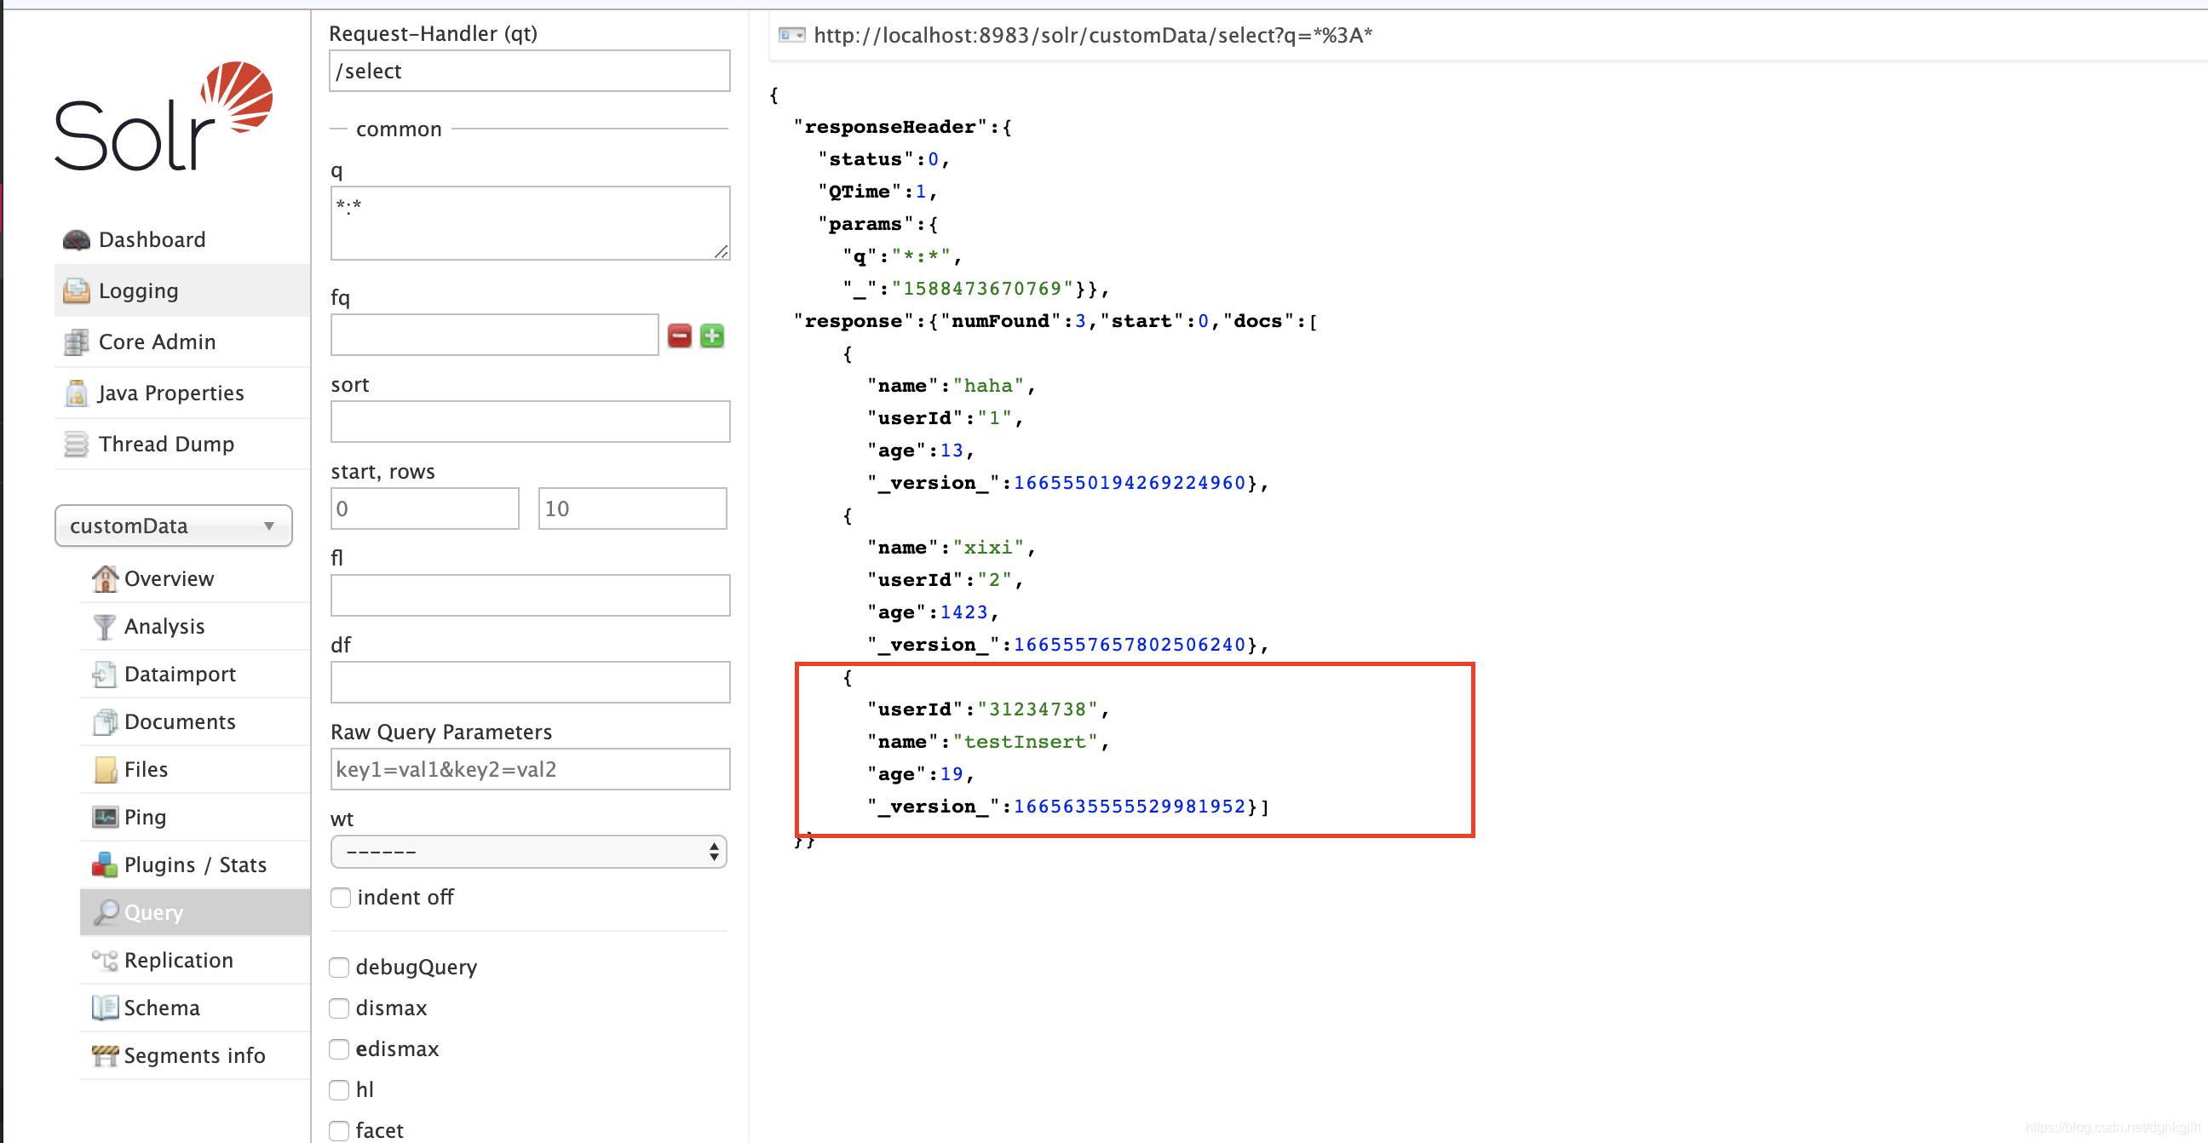Expand the wt response format dropdown
The image size is (2208, 1143).
(529, 852)
